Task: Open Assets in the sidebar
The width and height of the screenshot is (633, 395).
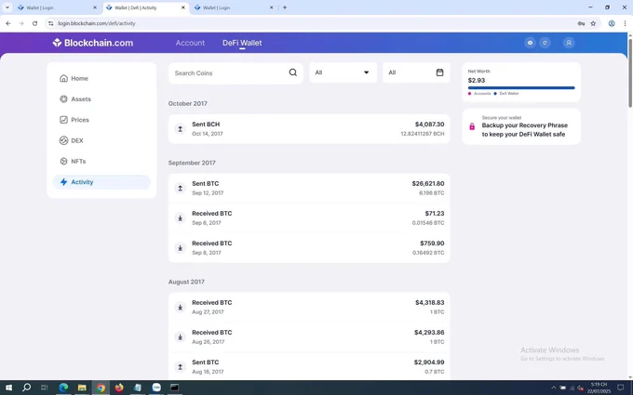Action: click(101, 99)
